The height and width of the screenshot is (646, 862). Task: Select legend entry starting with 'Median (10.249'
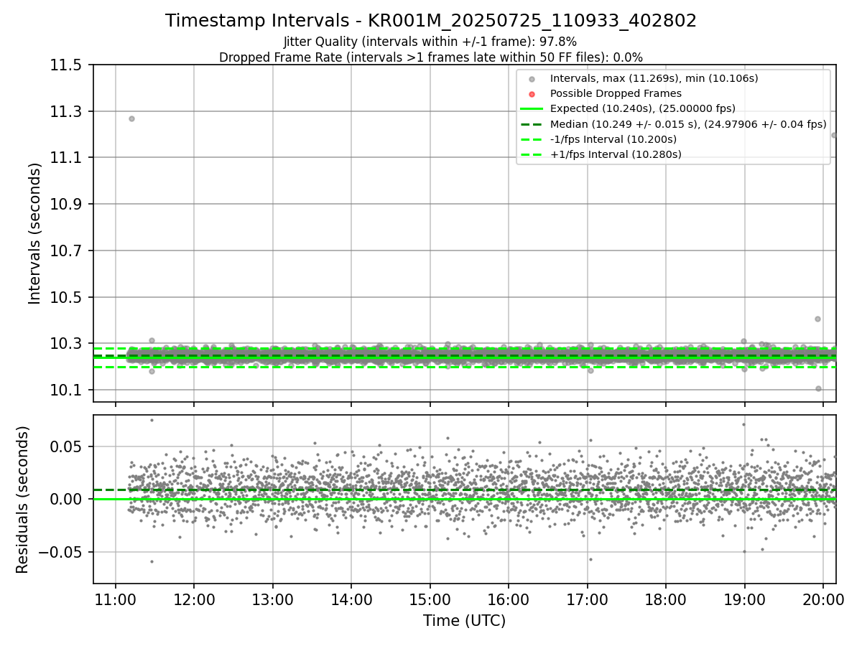688,124
